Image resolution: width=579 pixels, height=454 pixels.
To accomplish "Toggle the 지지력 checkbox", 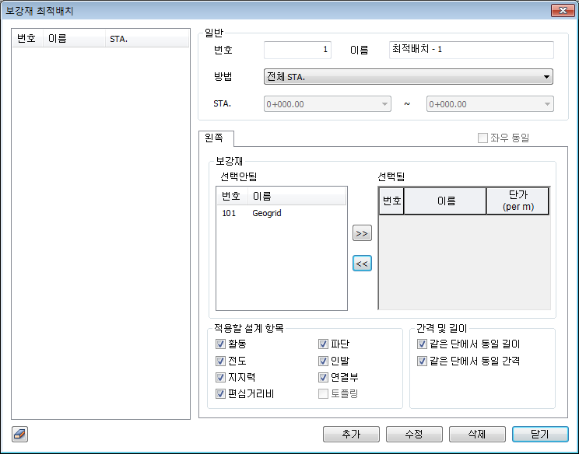I will coord(221,377).
